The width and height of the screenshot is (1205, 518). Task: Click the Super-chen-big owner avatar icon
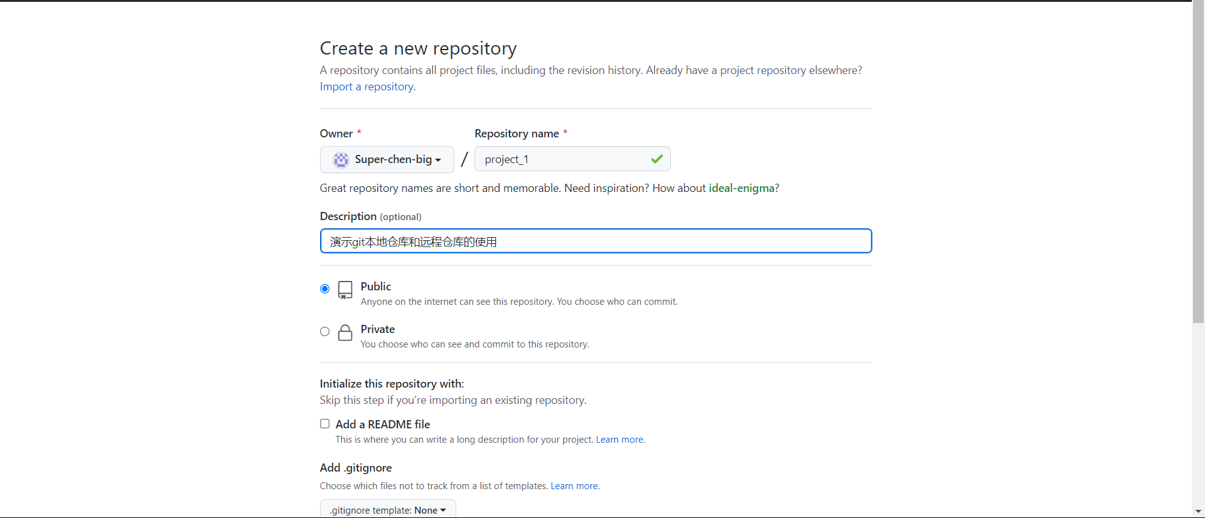[341, 160]
